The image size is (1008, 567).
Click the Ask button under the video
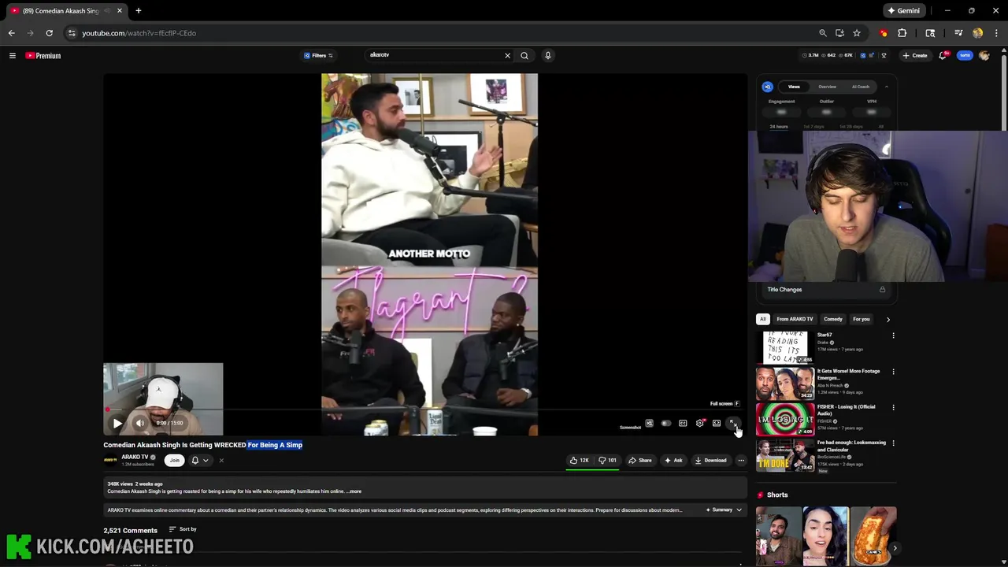tap(673, 460)
